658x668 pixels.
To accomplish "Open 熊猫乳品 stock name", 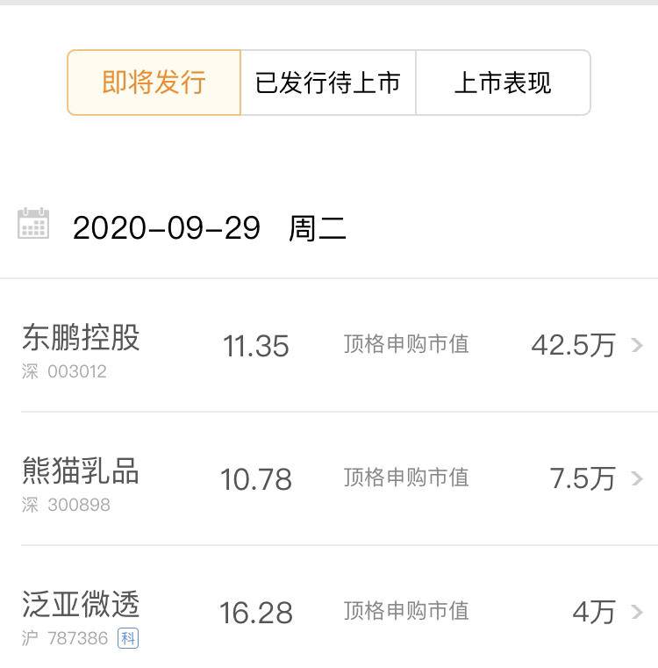I will pyautogui.click(x=81, y=470).
